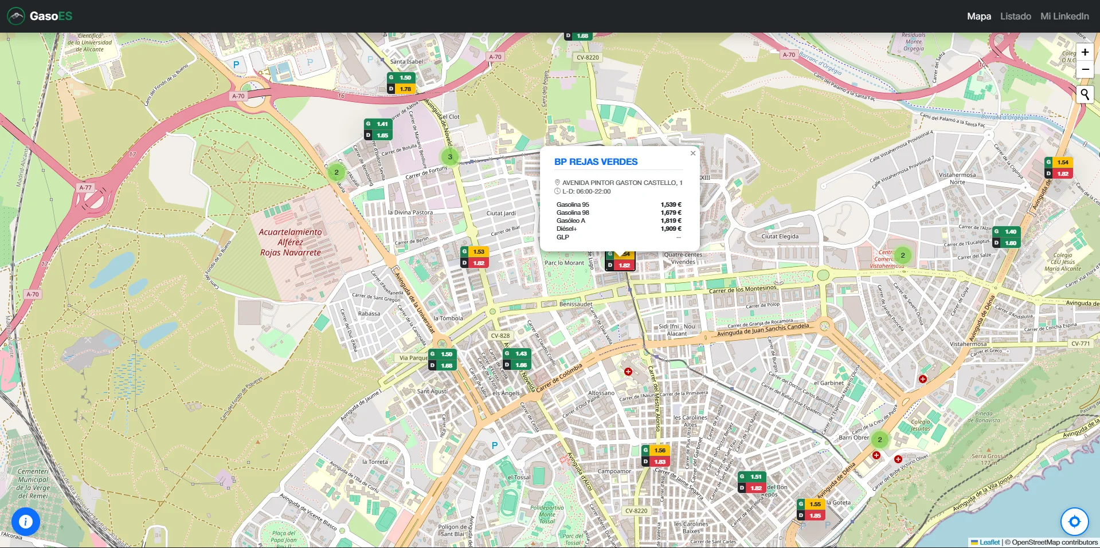Select station marker G 1.40 D 1.60

click(1006, 237)
